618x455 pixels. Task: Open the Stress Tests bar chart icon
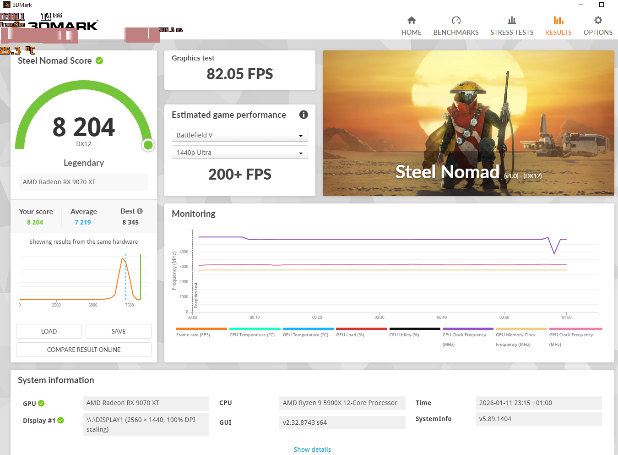click(512, 20)
